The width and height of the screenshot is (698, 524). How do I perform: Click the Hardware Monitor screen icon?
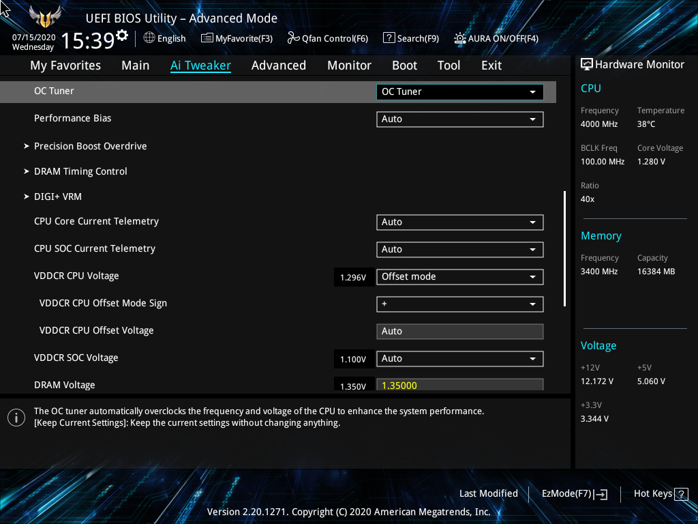(587, 65)
